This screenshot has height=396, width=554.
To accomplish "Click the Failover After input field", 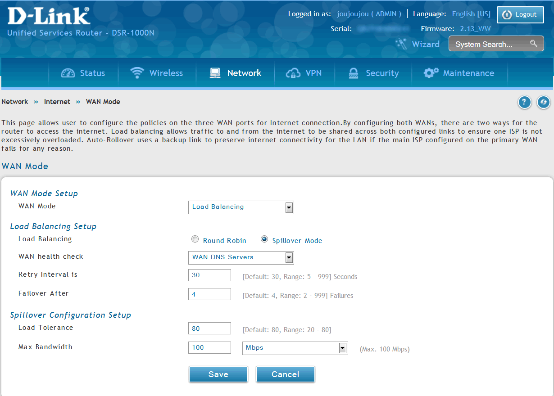I will [x=209, y=294].
